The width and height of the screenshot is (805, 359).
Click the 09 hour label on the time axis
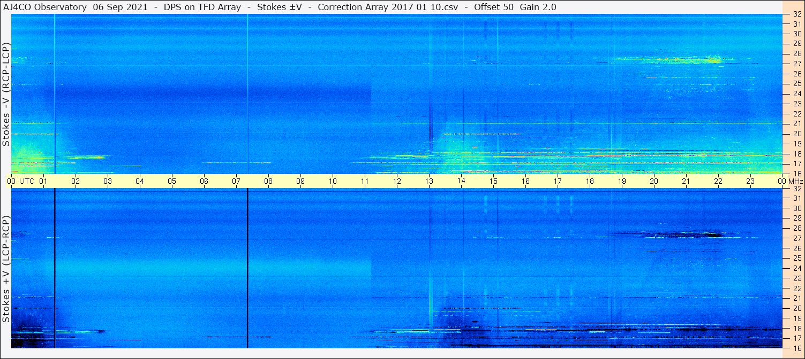click(x=300, y=181)
